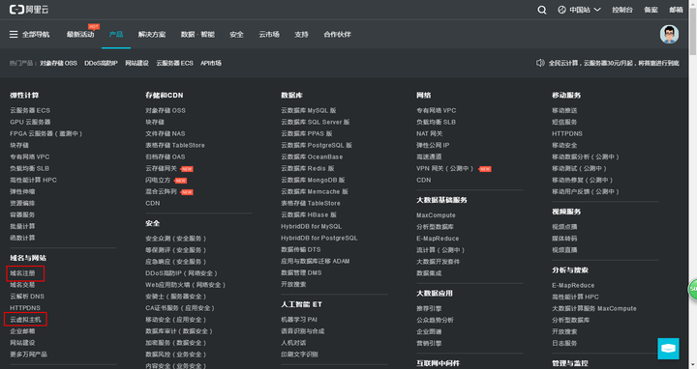
Task: Open 高速通道 link
Action: (x=429, y=156)
